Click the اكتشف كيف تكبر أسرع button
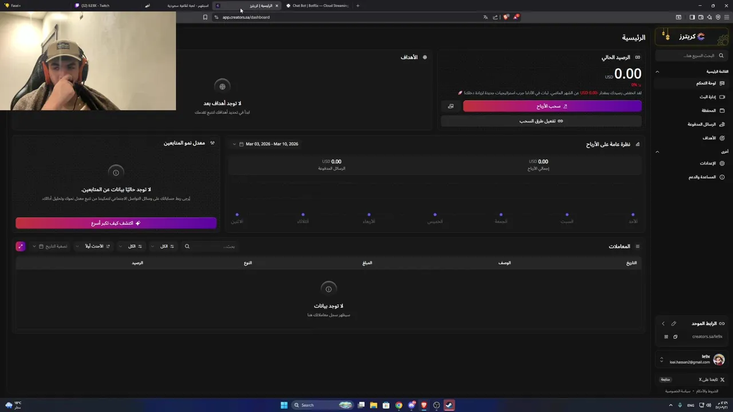 pos(116,223)
